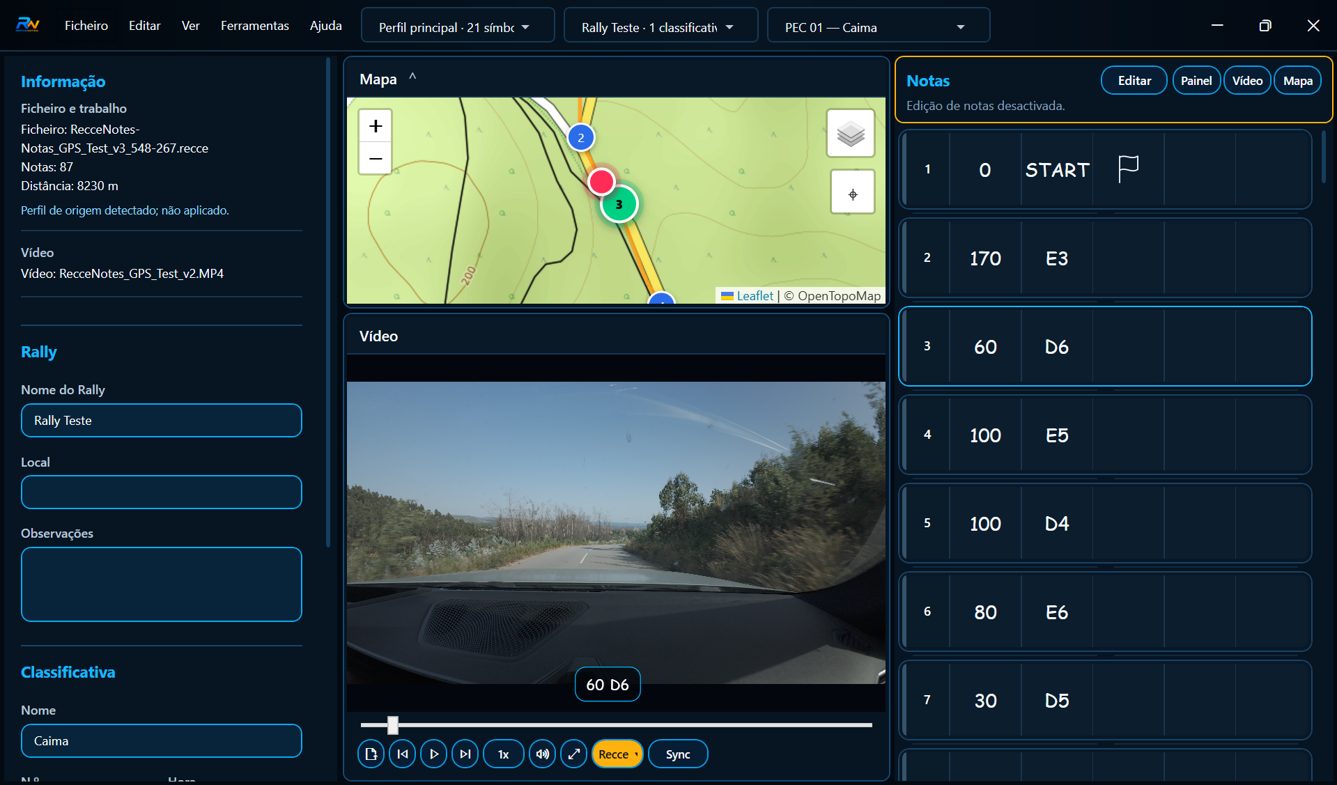
Task: Load a video file with the file icon
Action: 371,754
